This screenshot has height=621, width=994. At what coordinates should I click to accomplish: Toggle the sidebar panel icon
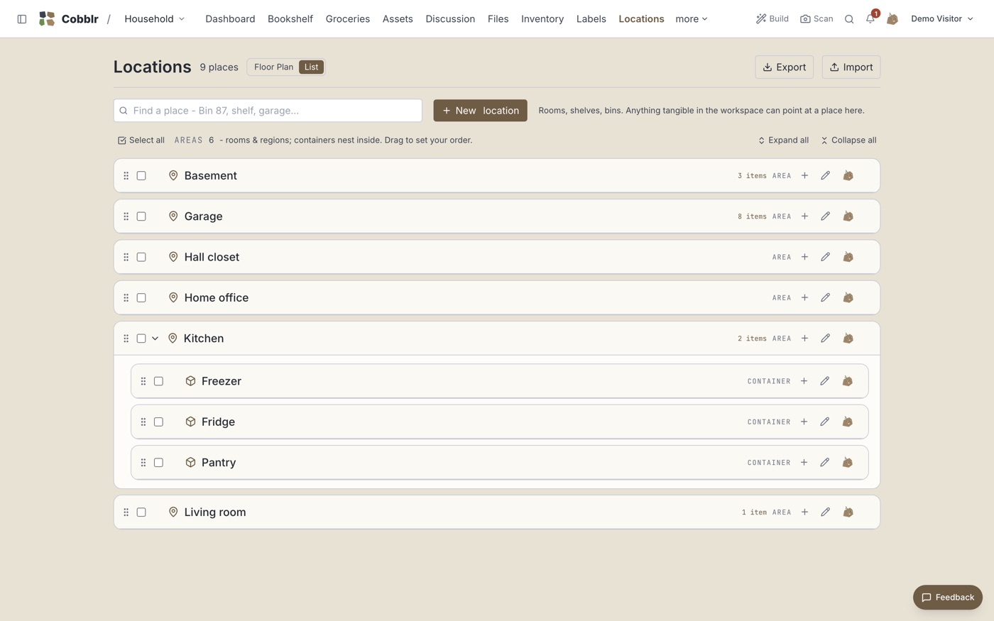click(22, 19)
